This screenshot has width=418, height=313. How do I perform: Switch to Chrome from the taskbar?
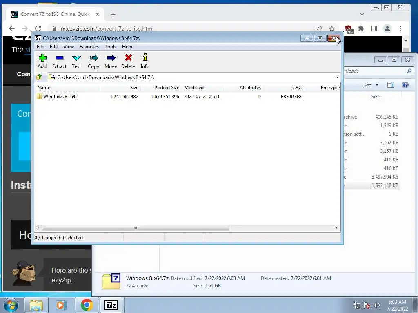click(x=87, y=305)
